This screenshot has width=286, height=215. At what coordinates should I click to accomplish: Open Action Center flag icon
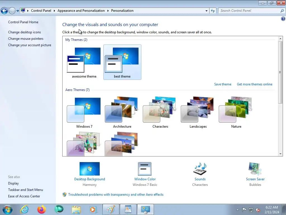click(244, 210)
